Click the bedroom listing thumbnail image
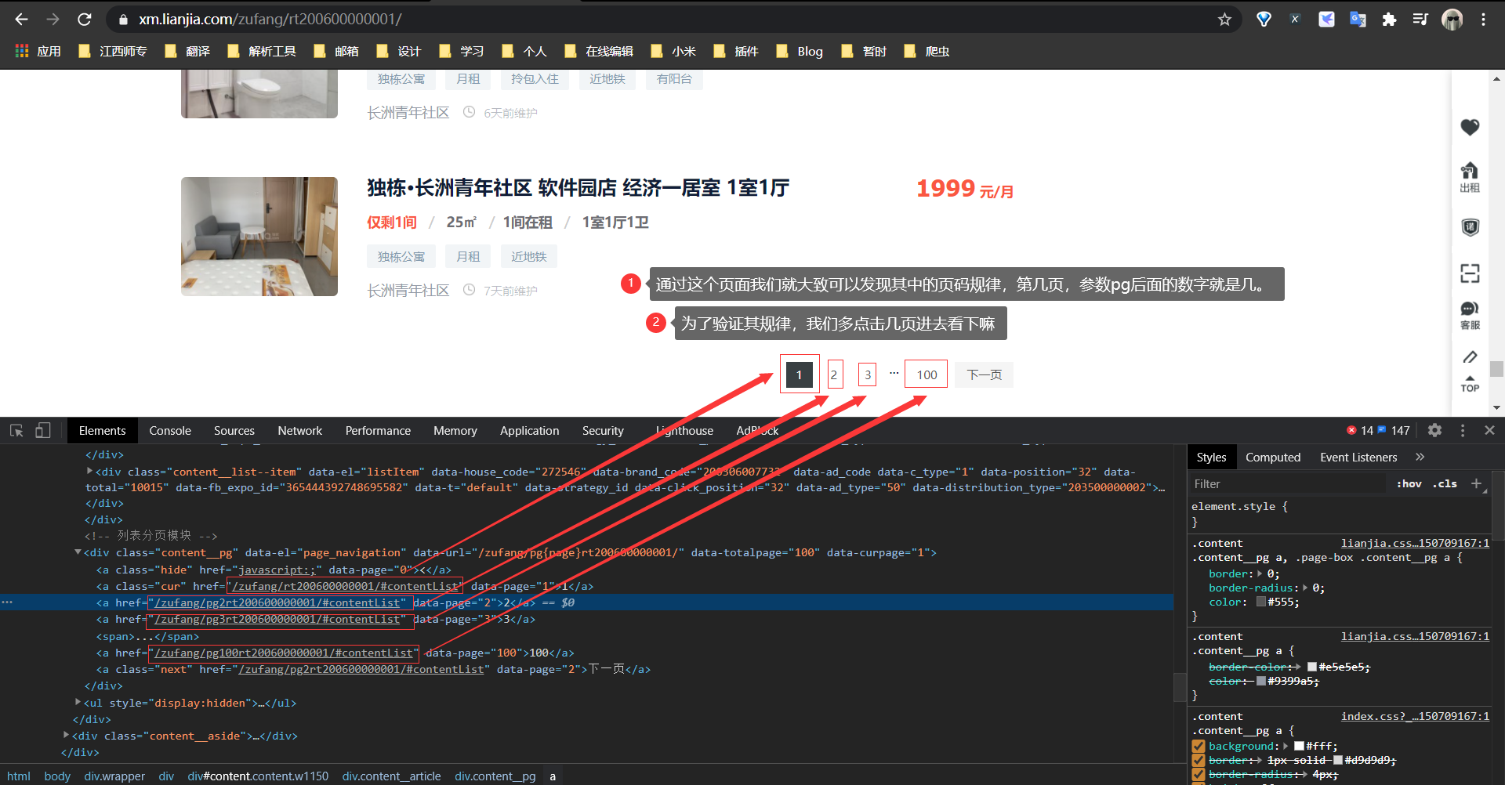 click(x=259, y=237)
